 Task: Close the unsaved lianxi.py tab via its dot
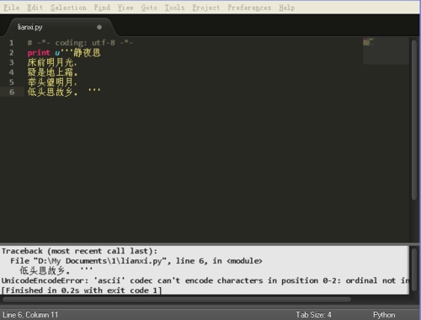[x=99, y=27]
